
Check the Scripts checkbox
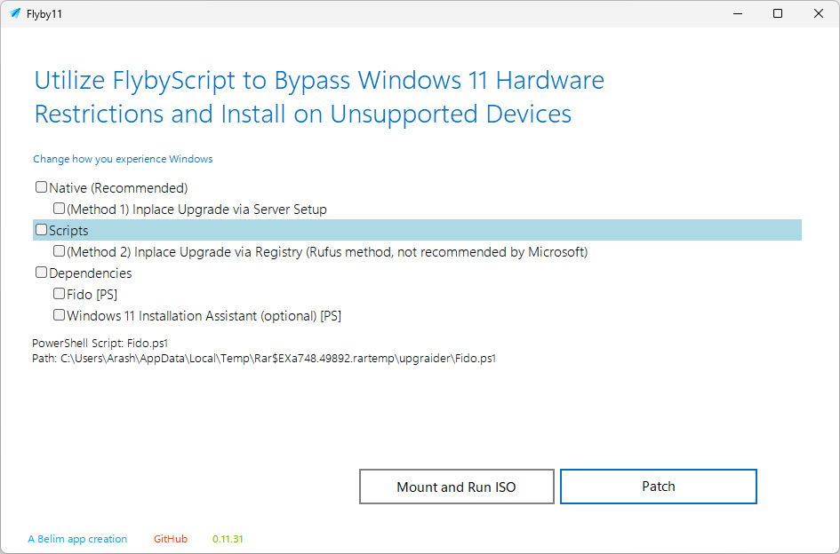pos(41,230)
